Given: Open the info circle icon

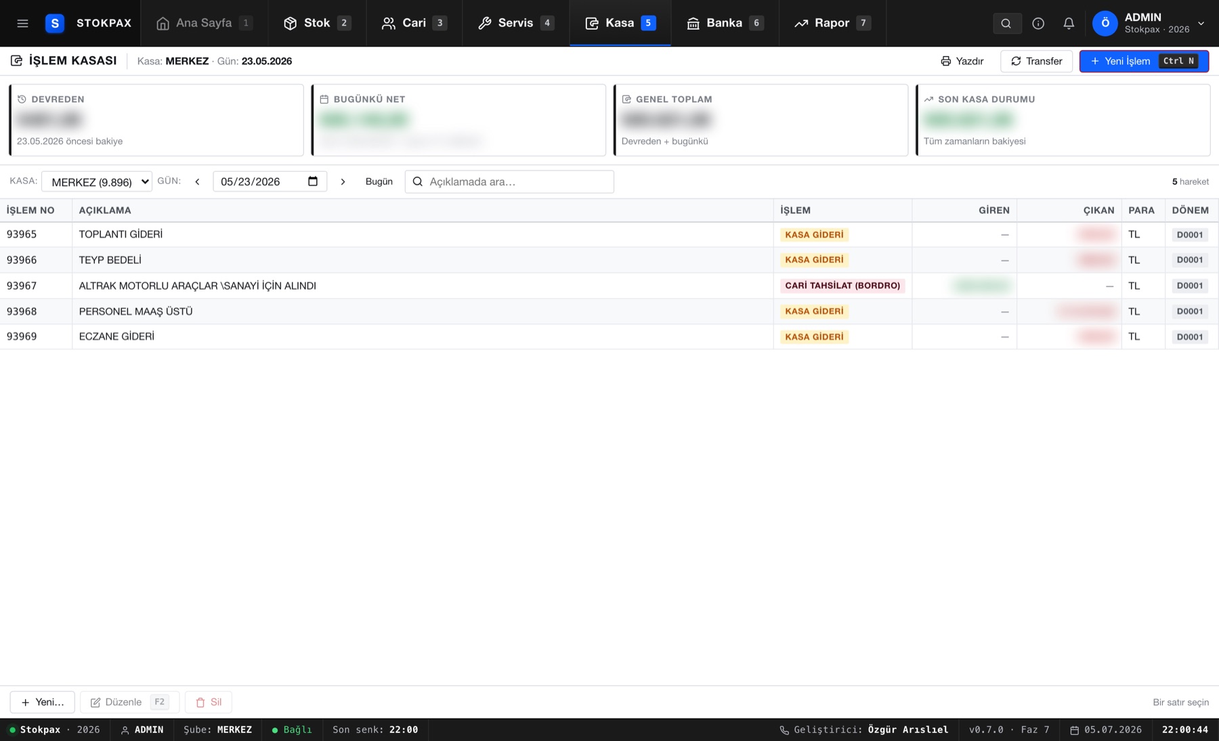Looking at the screenshot, I should point(1038,23).
